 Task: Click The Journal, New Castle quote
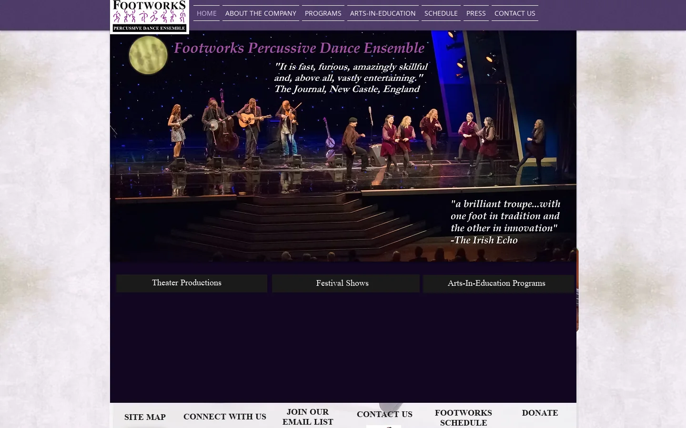[351, 78]
